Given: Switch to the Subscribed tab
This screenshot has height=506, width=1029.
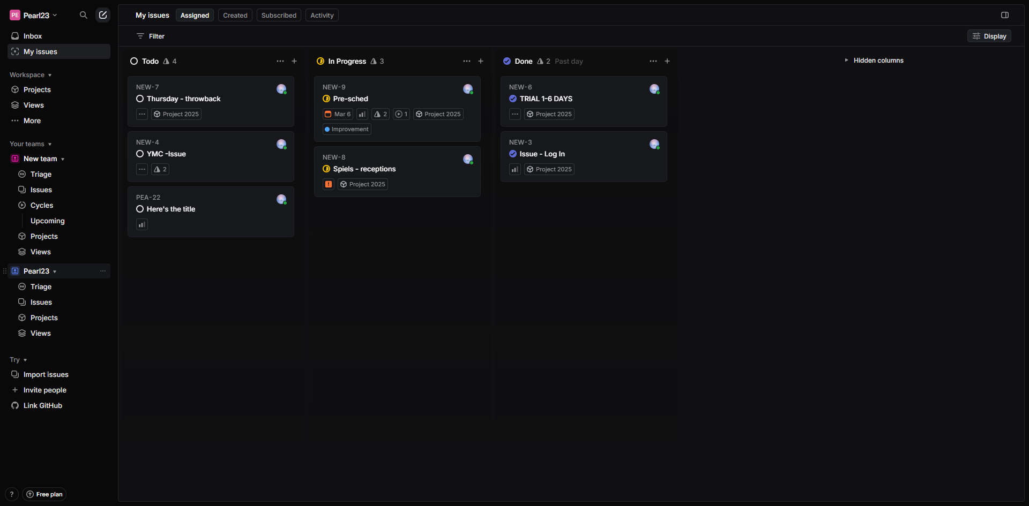Looking at the screenshot, I should pos(279,15).
